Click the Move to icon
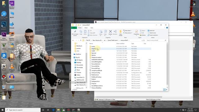This screenshot has width=199, height=112. [101, 32]
